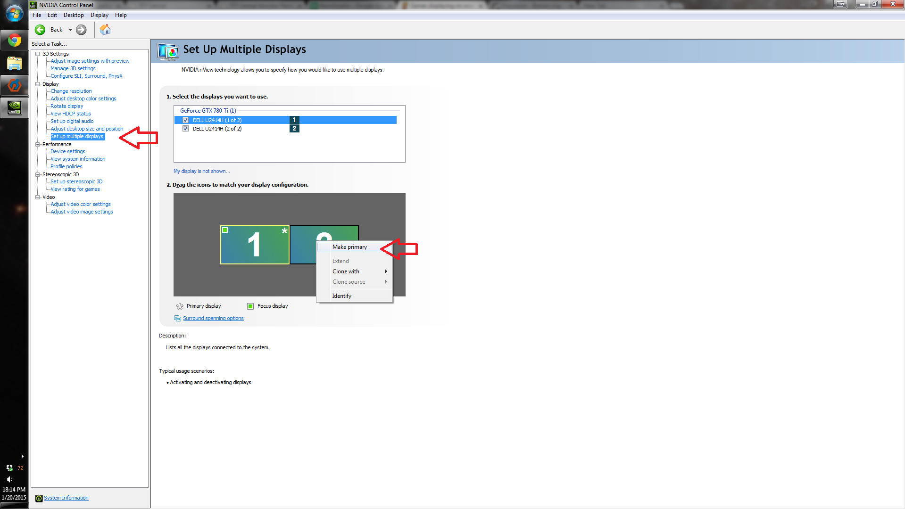Open the Display menu

(x=100, y=15)
